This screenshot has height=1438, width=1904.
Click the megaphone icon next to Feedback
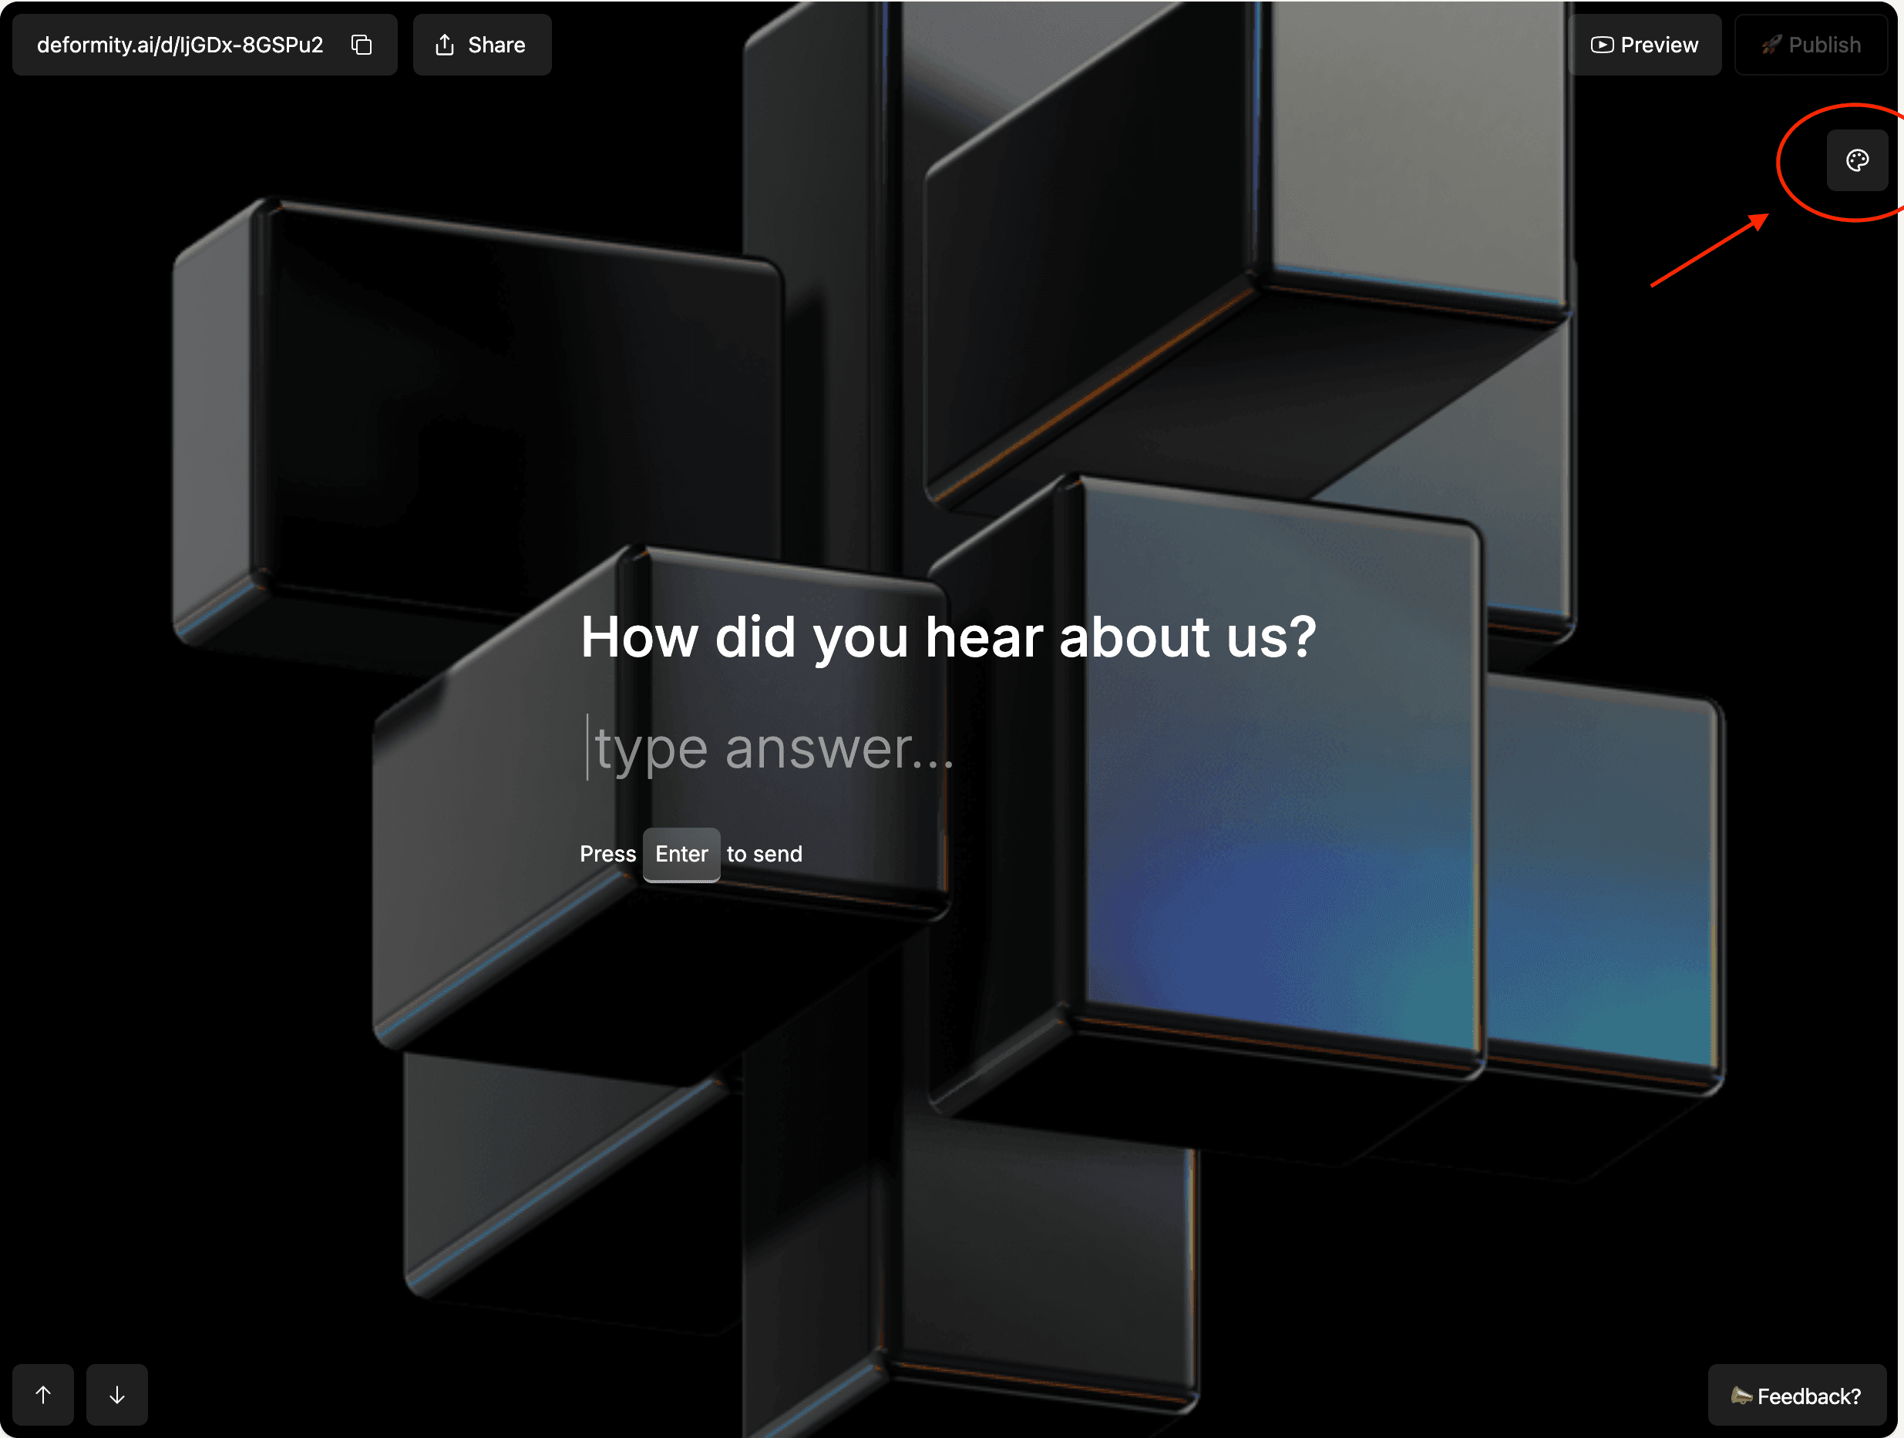[1741, 1395]
